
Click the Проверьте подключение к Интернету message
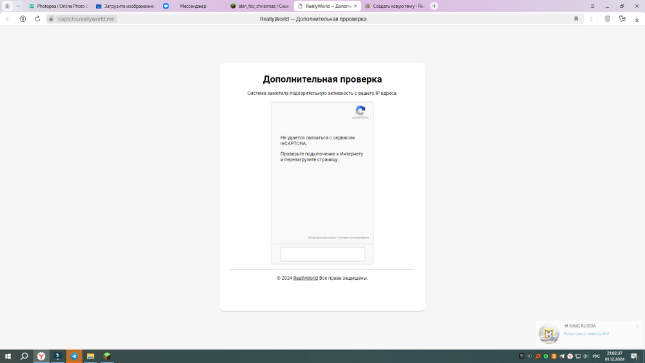point(322,157)
